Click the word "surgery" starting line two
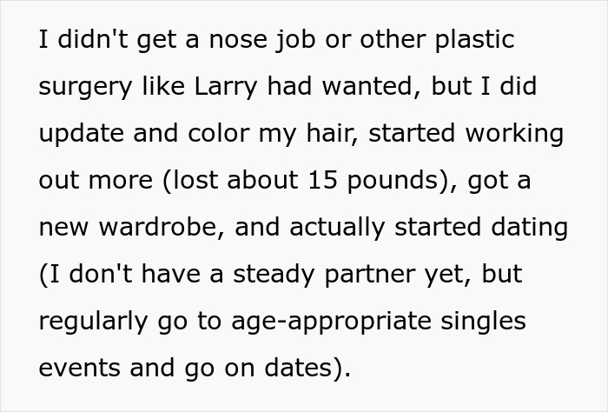 (x=84, y=88)
